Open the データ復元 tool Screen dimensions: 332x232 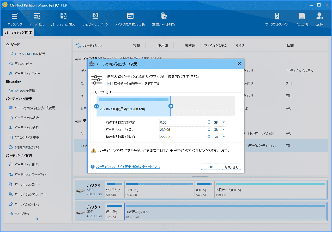point(37,19)
